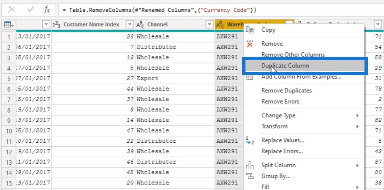384x190 pixels.
Task: Click the Split Column icon
Action: (x=250, y=165)
